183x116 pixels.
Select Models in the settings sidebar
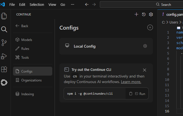click(x=27, y=40)
